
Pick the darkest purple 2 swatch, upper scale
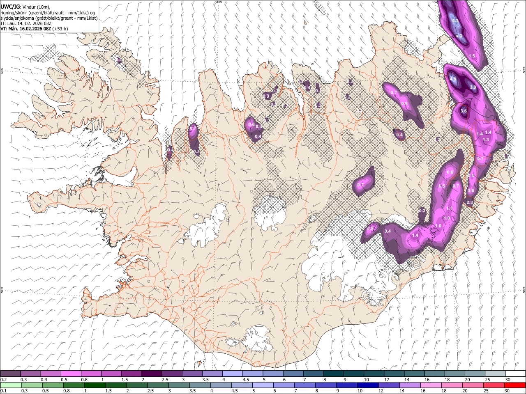152,373
